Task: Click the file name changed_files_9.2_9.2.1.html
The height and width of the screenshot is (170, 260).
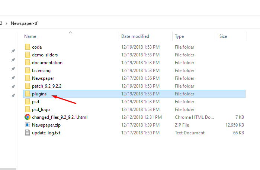Action: point(60,117)
